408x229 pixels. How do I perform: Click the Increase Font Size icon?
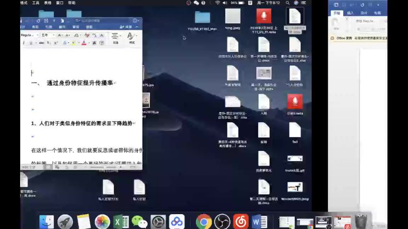click(x=60, y=35)
